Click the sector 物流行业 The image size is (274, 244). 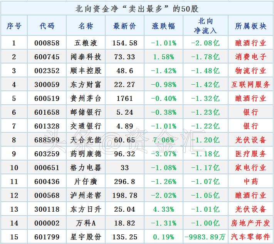click(250, 71)
